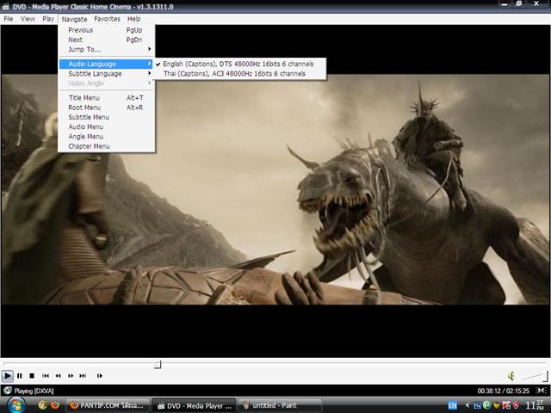Image resolution: width=551 pixels, height=413 pixels.
Task: Open the View menu
Action: (x=28, y=19)
